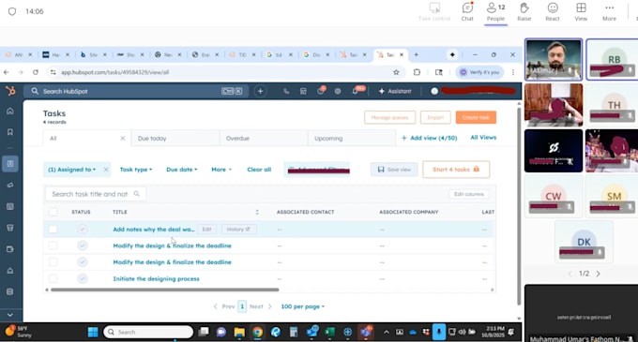Reload the browser page
The width and height of the screenshot is (638, 342).
[x=36, y=72]
